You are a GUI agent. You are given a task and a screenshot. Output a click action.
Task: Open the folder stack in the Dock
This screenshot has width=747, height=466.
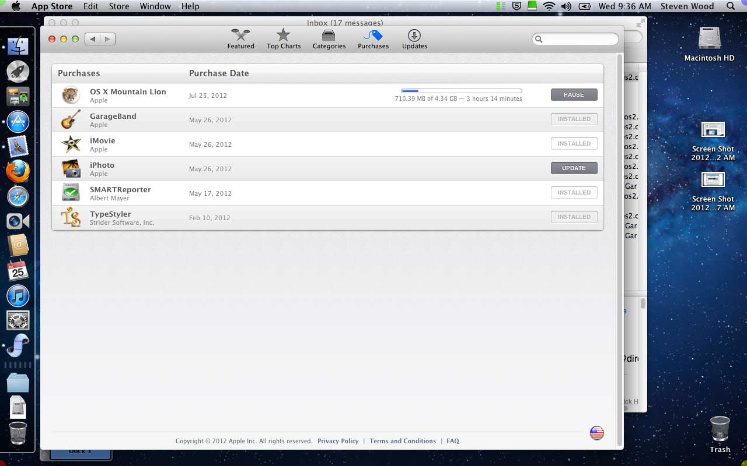18,383
